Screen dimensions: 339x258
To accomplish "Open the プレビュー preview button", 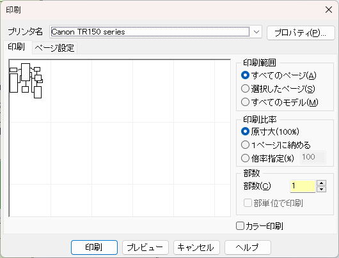I will pos(145,247).
